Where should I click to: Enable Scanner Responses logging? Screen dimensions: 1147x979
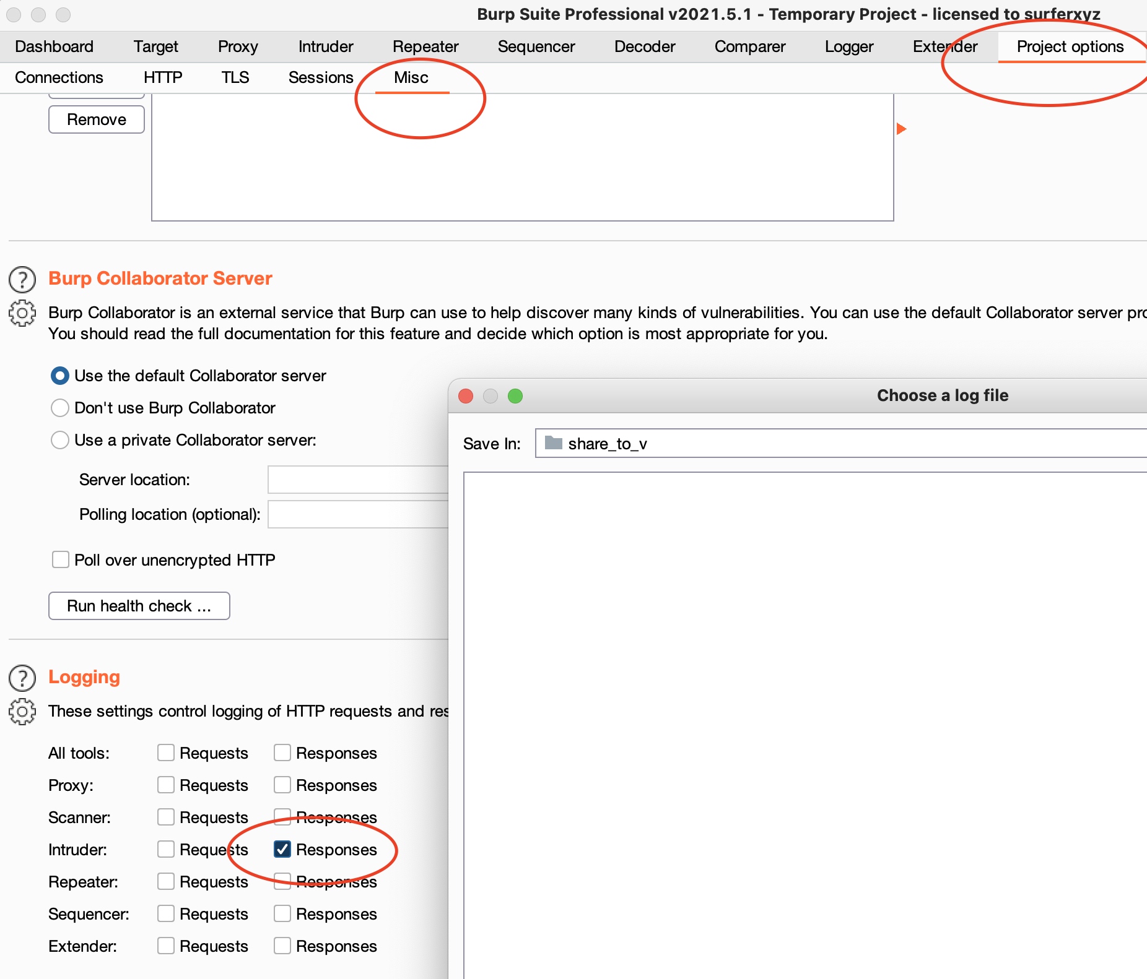[282, 817]
